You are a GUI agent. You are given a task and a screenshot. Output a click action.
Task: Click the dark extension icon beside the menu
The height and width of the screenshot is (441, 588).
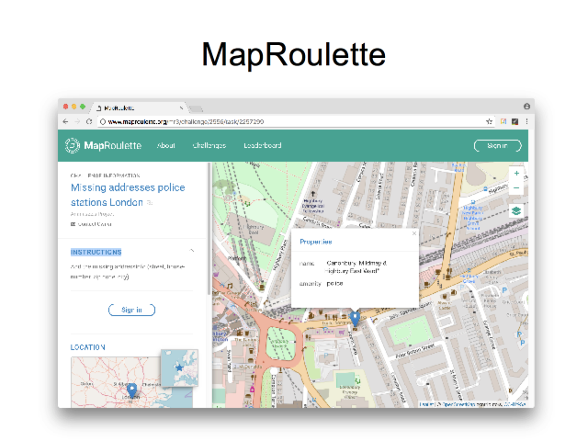point(514,121)
